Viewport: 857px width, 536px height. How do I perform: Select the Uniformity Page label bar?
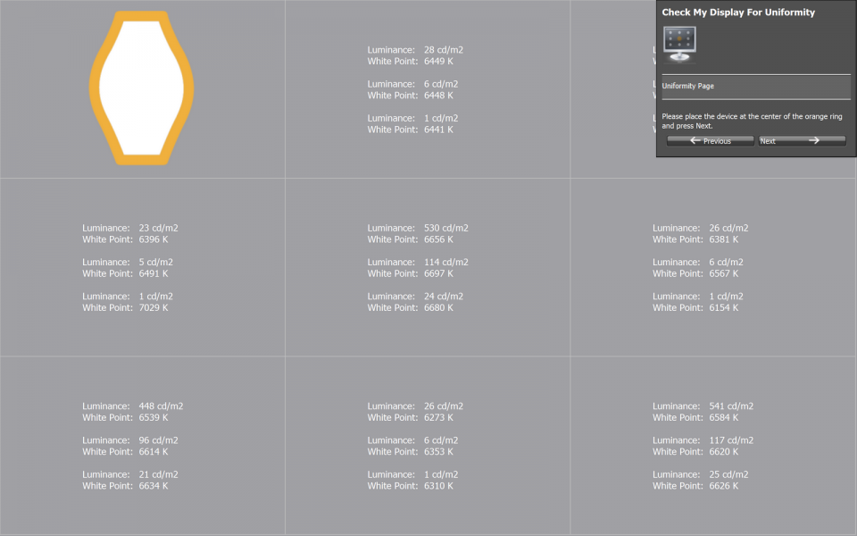point(755,87)
